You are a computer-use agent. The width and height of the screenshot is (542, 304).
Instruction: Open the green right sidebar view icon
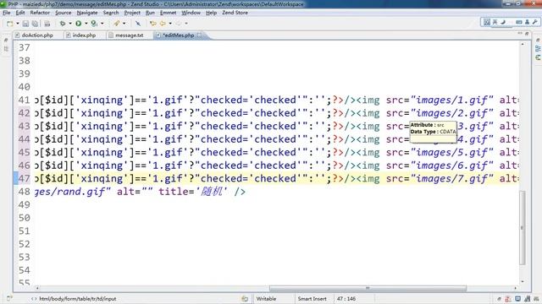[x=538, y=57]
